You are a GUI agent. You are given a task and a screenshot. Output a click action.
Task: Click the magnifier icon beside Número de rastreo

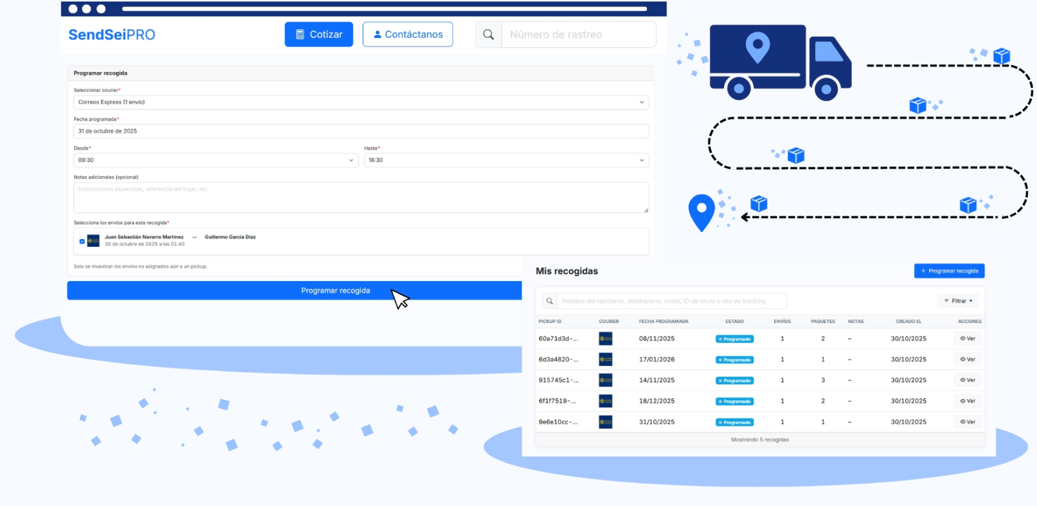coord(488,35)
